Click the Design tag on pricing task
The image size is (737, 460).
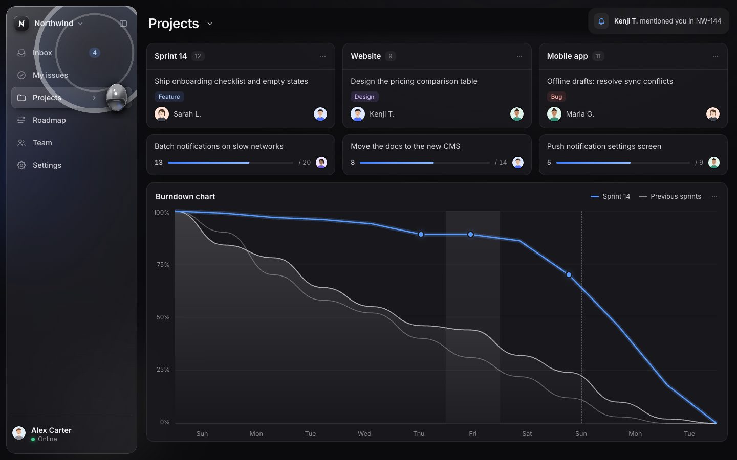[364, 97]
